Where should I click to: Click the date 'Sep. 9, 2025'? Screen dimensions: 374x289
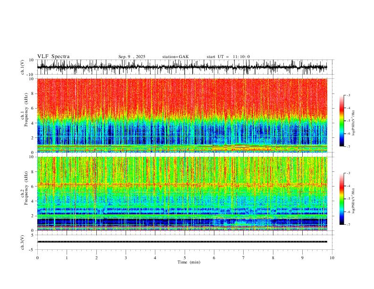pos(132,57)
